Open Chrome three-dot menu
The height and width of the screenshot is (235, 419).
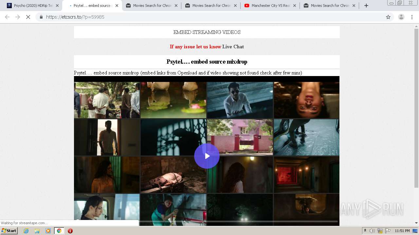click(412, 17)
